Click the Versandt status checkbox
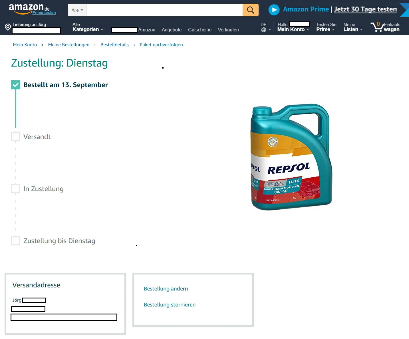Screen dimensions: 409x339 (x=15, y=137)
